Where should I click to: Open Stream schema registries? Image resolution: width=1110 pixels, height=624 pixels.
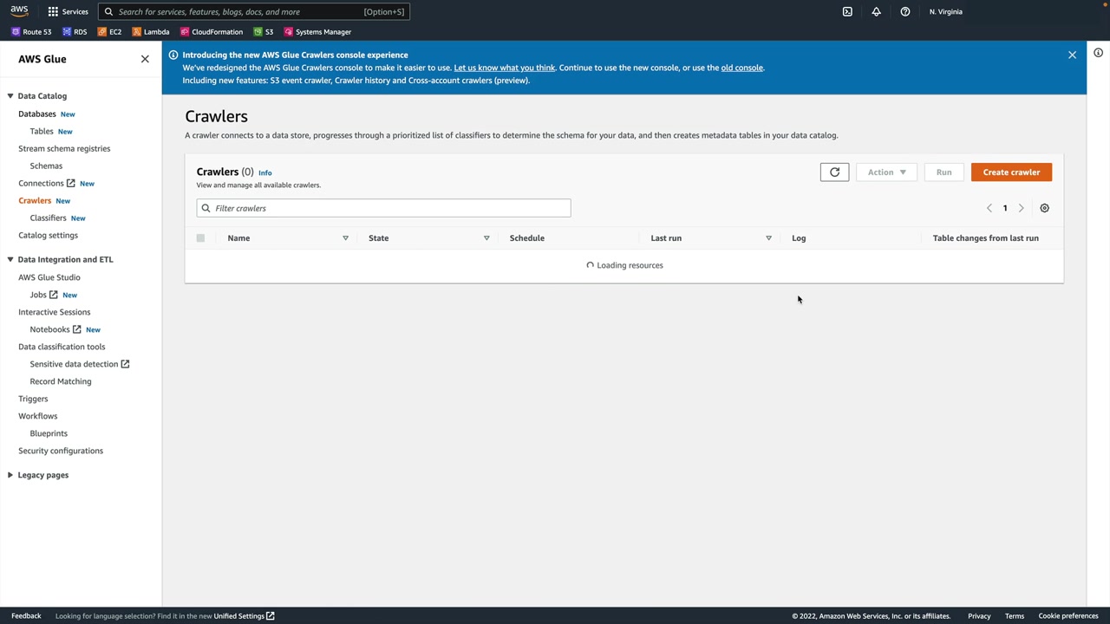coord(64,148)
